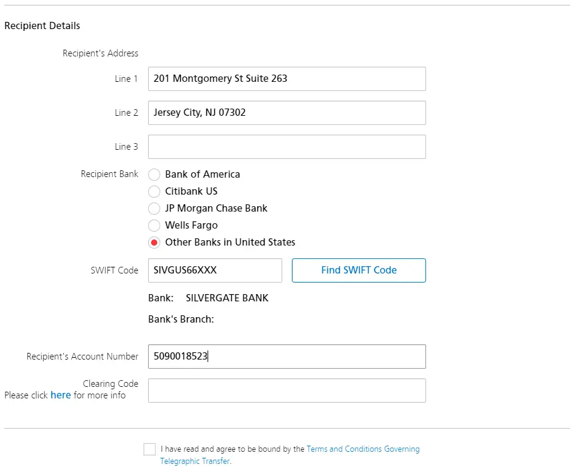Focus the Recipient's Account Number field
579x476 pixels.
(x=287, y=357)
